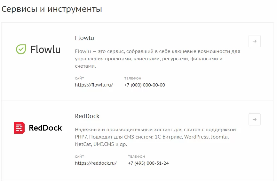Call RedDock phone +7 (495) 008-31-24

[x=148, y=163]
